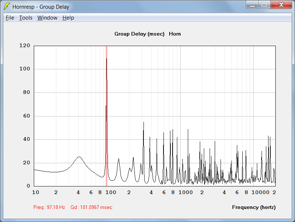Click the 100 tick label on frequency axis
The image size is (295, 222).
click(110, 192)
